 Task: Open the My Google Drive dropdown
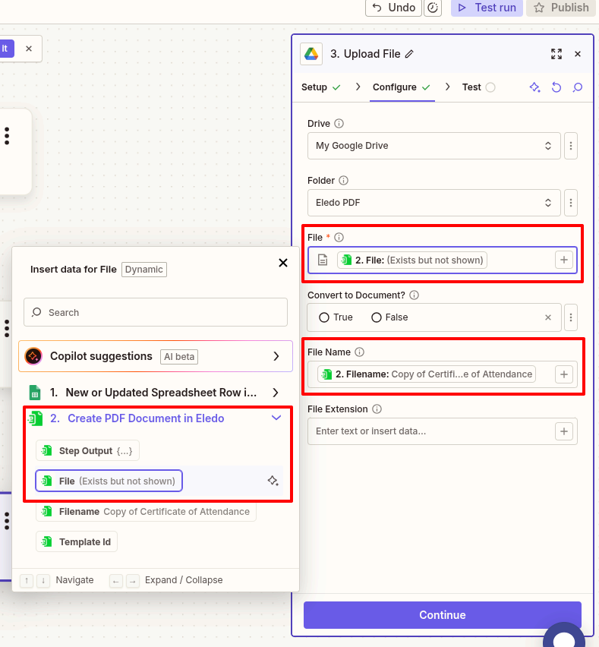click(434, 146)
